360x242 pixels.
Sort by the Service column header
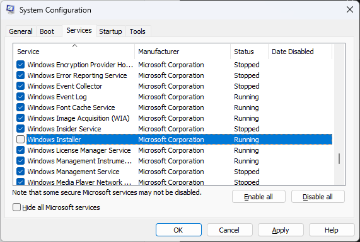tap(74, 52)
